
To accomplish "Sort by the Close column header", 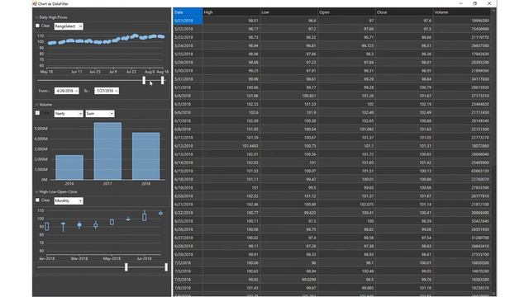I will (x=404, y=12).
